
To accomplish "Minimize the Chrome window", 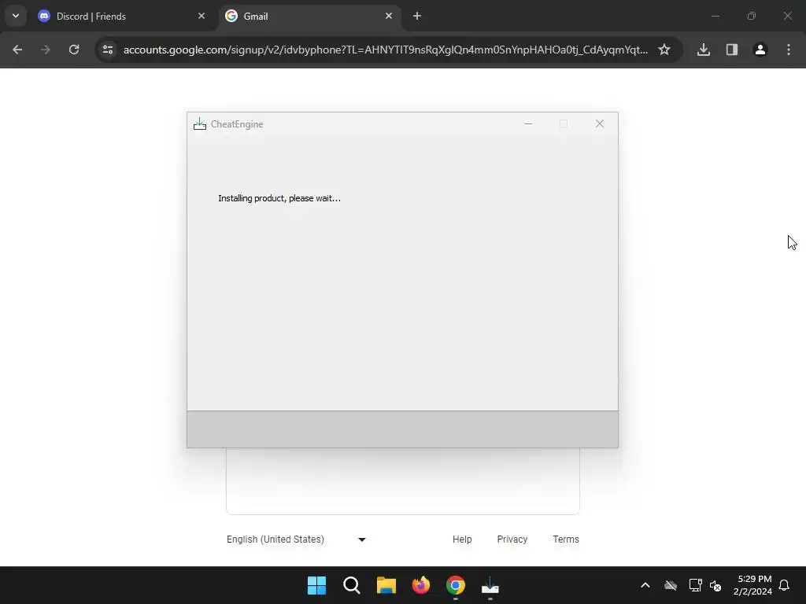I will (x=715, y=16).
